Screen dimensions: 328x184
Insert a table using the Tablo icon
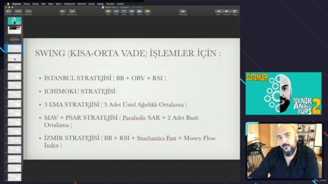pos(108,11)
